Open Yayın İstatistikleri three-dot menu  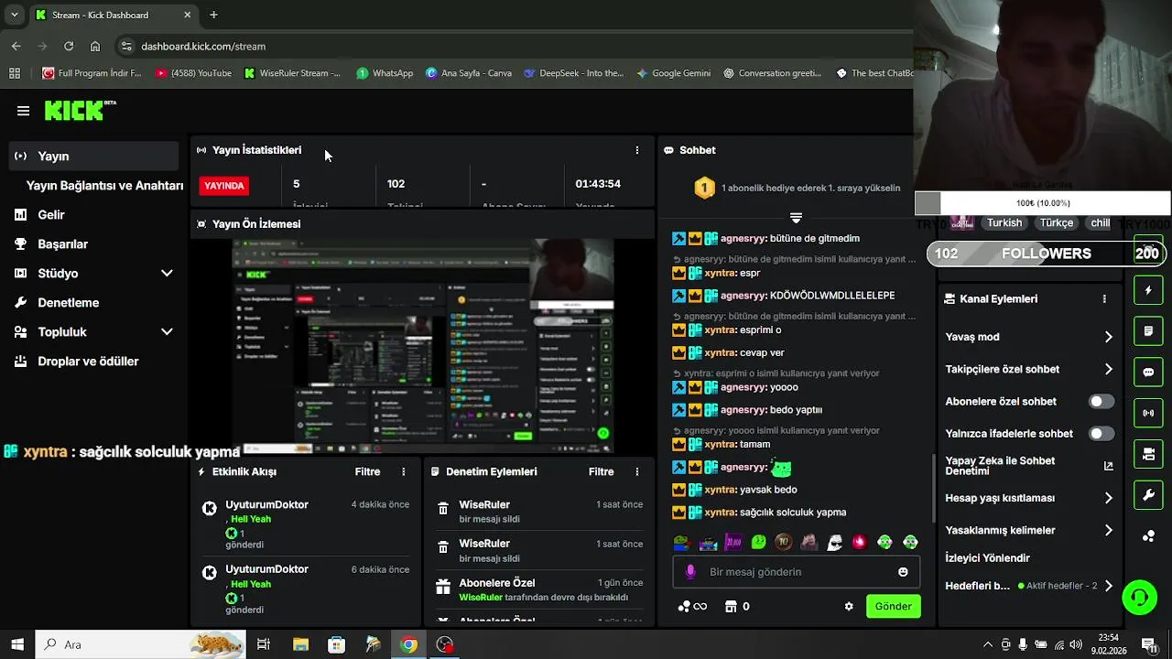point(637,150)
